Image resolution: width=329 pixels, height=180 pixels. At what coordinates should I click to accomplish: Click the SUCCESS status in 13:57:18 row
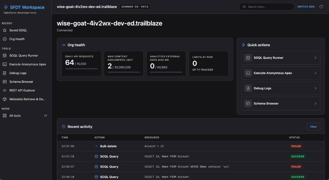click(298, 156)
